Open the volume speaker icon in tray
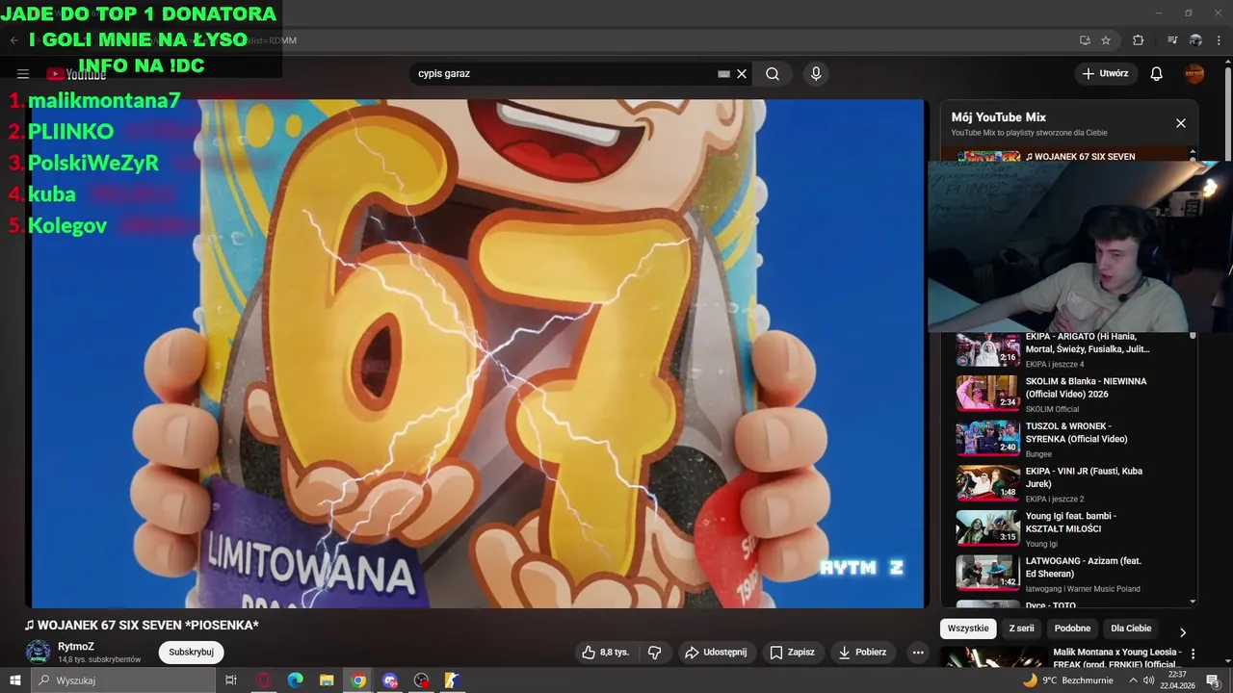1233x693 pixels. tap(1148, 680)
